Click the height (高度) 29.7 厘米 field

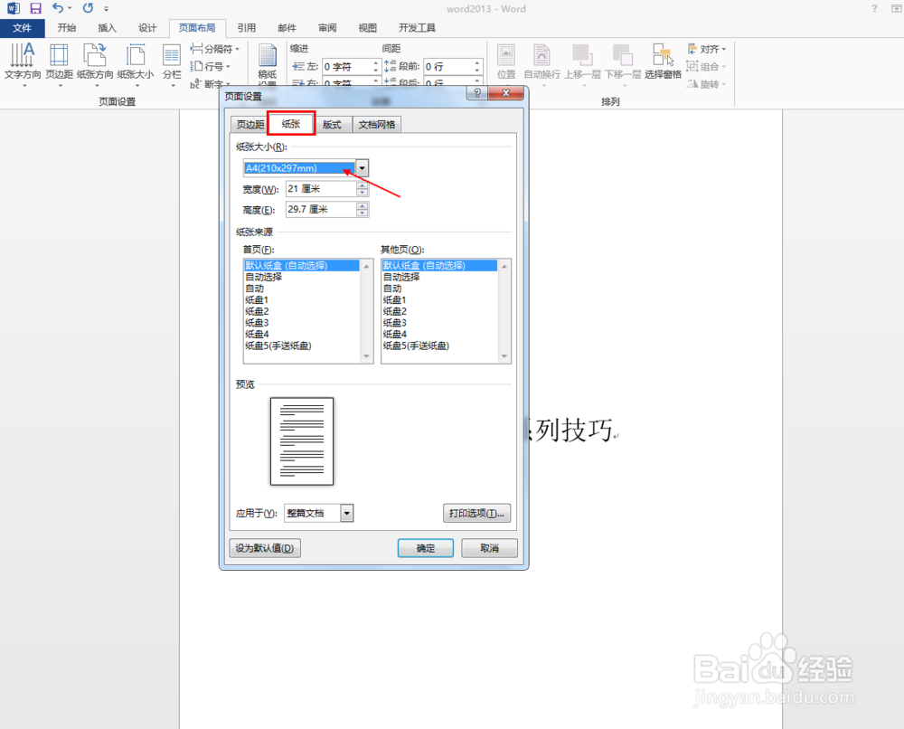click(x=321, y=209)
